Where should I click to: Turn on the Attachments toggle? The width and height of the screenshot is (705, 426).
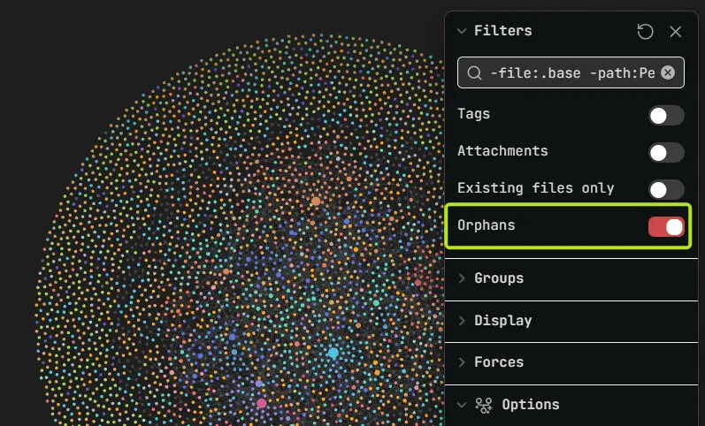[666, 153]
